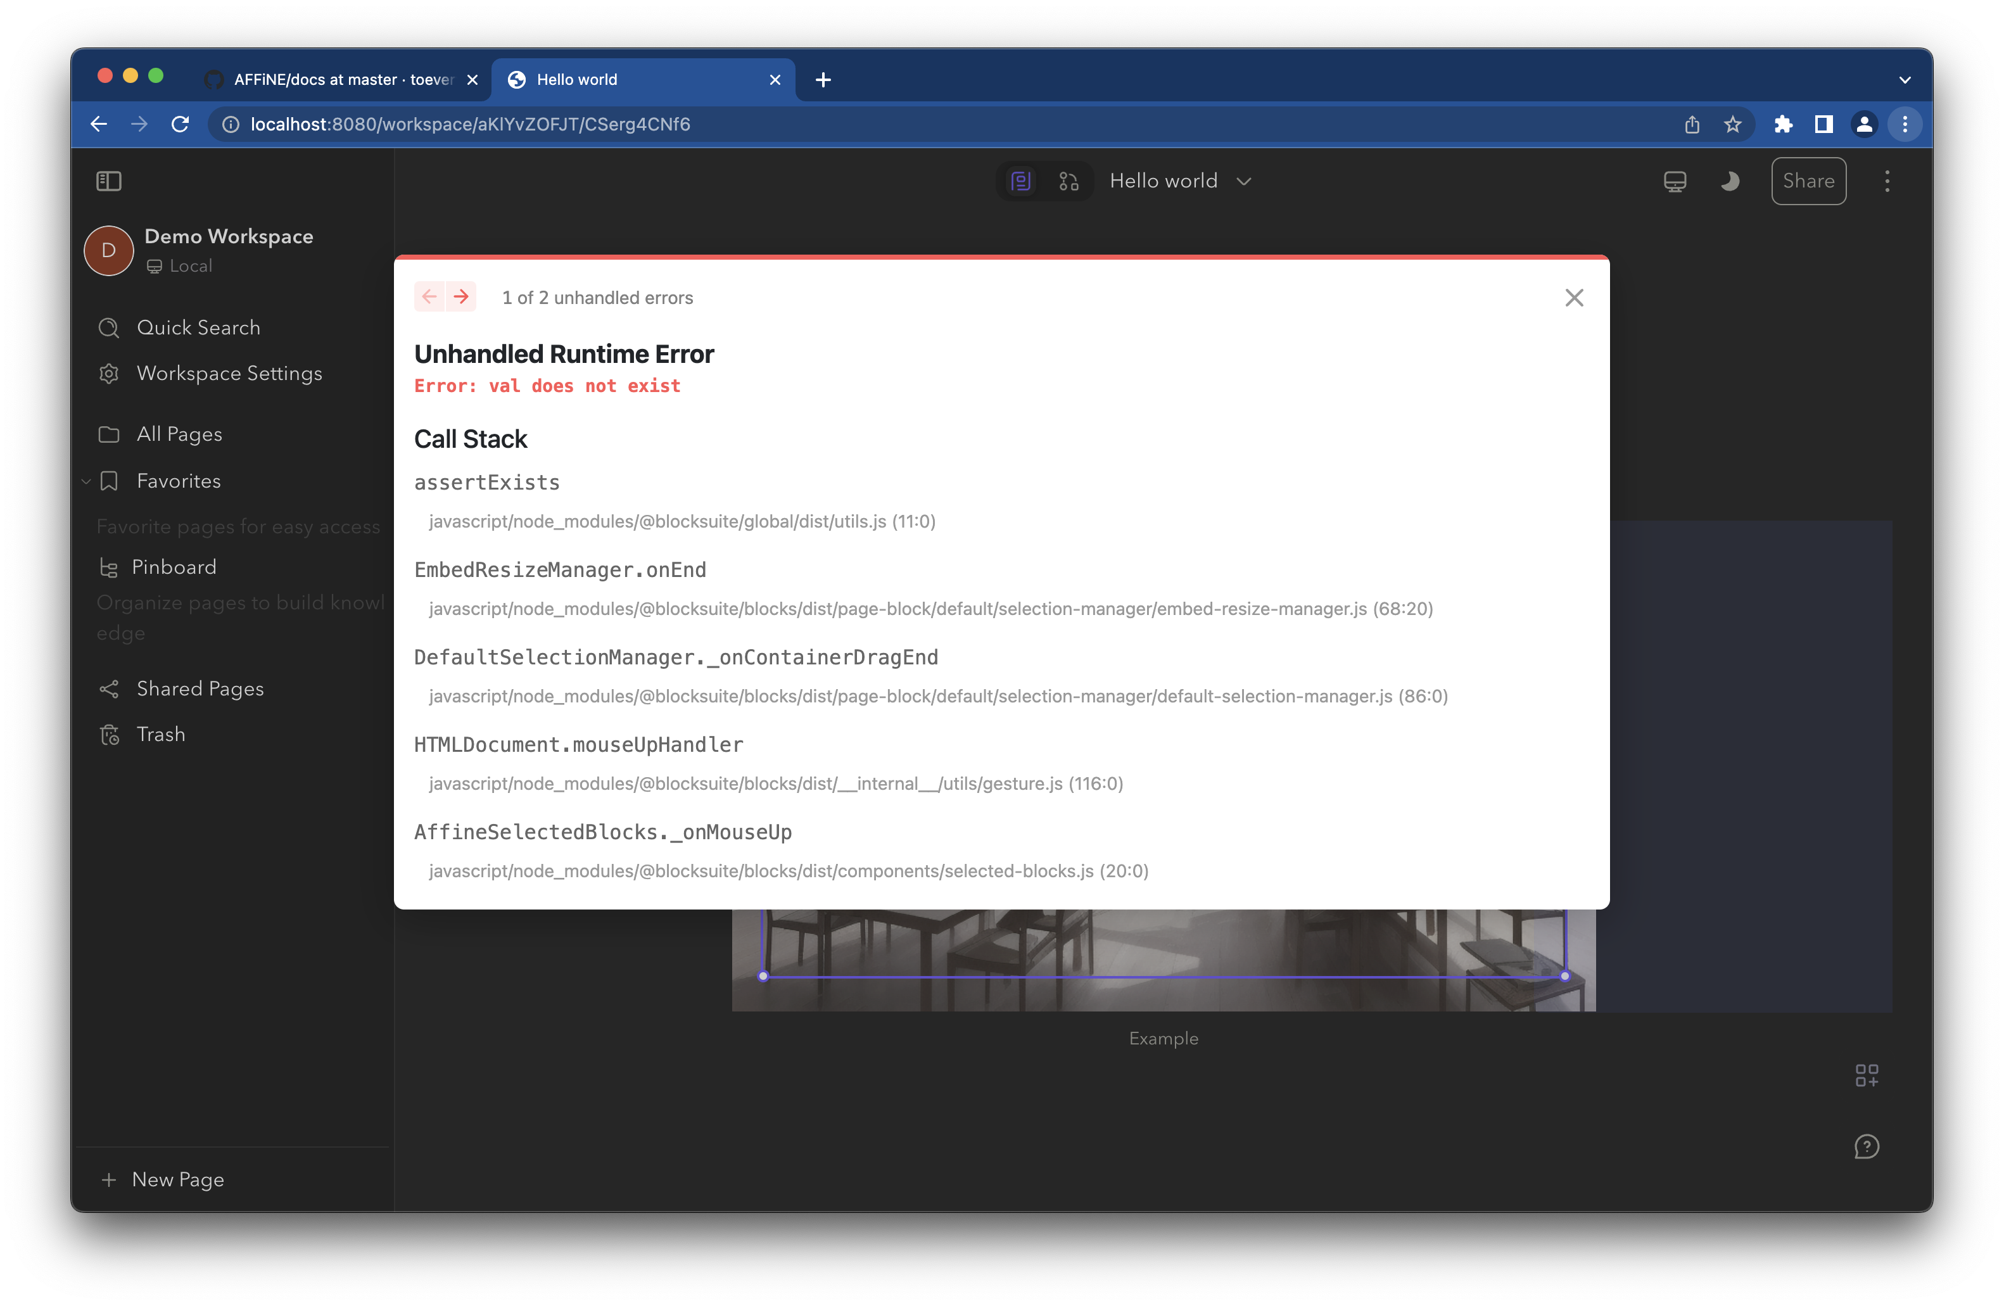This screenshot has height=1306, width=2004.
Task: Toggle dark mode with the moon icon
Action: tap(1730, 181)
